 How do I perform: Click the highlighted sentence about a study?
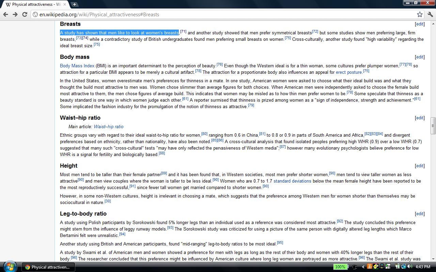point(119,33)
